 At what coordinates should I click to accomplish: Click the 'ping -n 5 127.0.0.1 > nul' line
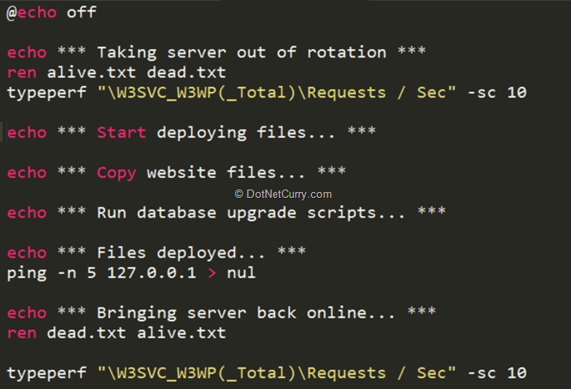[x=131, y=273]
